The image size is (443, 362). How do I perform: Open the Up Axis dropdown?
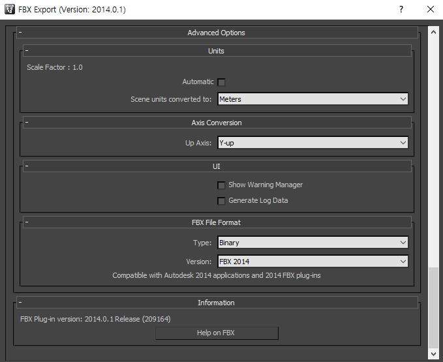click(x=313, y=143)
